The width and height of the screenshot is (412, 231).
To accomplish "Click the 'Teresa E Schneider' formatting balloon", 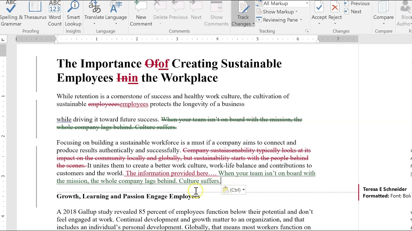I will 385,193.
